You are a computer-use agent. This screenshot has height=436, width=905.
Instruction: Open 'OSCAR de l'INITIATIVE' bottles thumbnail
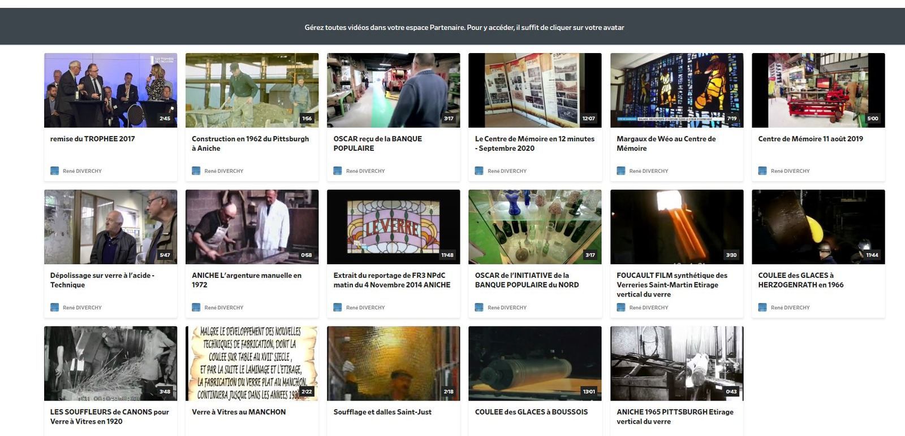[x=535, y=227]
